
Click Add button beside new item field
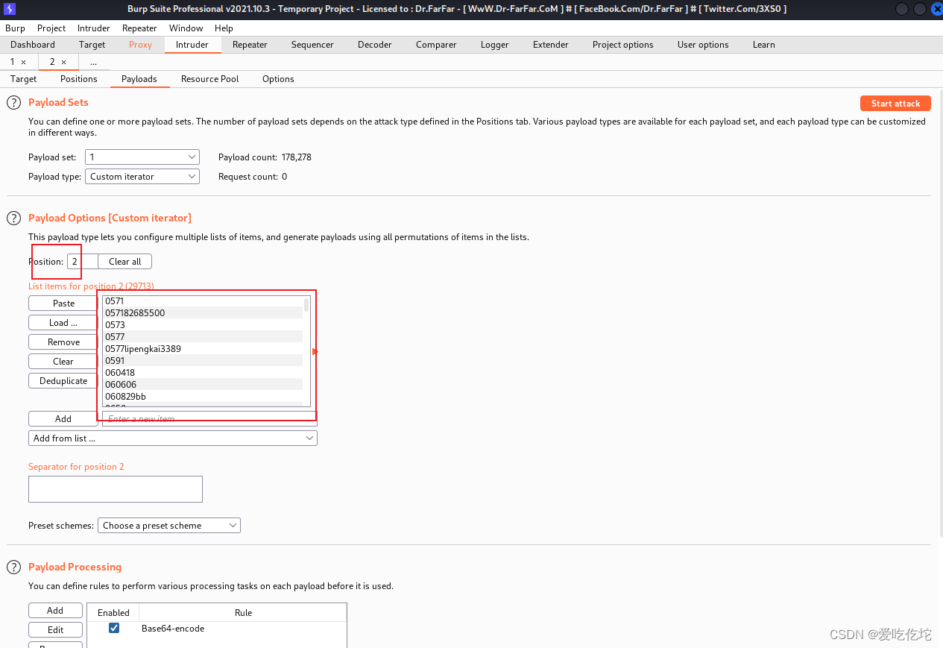point(63,419)
